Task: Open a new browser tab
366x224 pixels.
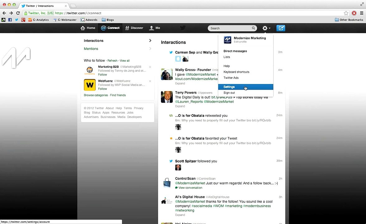Action: click(73, 6)
